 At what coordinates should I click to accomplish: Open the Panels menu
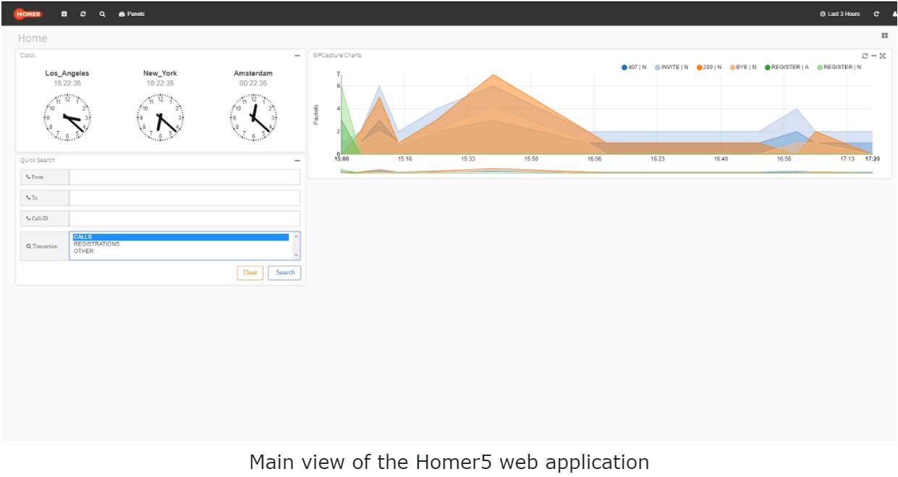click(132, 14)
